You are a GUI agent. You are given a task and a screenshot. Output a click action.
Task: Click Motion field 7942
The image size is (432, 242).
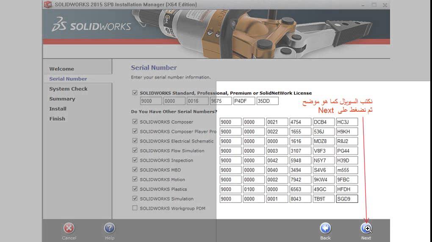[300, 180]
